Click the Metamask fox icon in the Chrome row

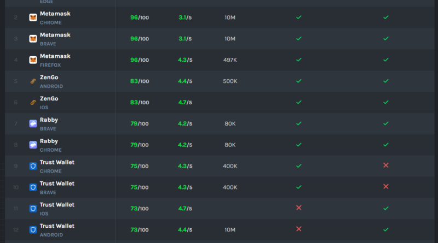tap(33, 17)
